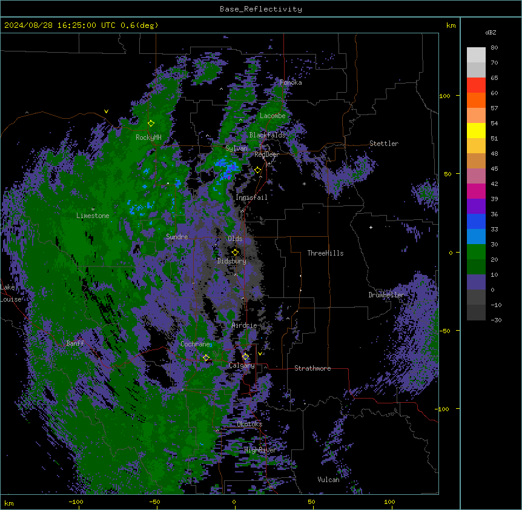Click the Sylvan label
Viewport: 522px width, 510px height.
click(x=236, y=148)
